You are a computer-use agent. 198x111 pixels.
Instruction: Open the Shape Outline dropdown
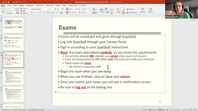coord(132,12)
